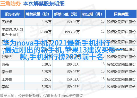Click the 限售类型 column header

point(121,14)
